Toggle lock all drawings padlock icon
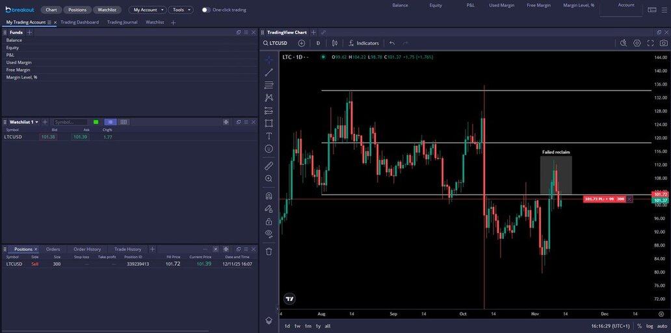The image size is (671, 333). click(269, 221)
